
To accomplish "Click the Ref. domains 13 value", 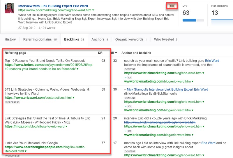I will 215,13.
